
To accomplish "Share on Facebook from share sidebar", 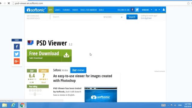I will click(17, 47).
